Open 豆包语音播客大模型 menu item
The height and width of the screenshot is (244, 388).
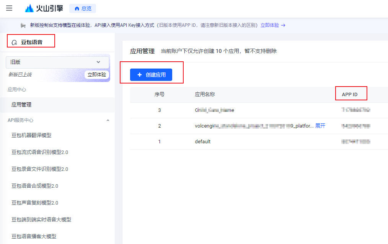(34, 236)
